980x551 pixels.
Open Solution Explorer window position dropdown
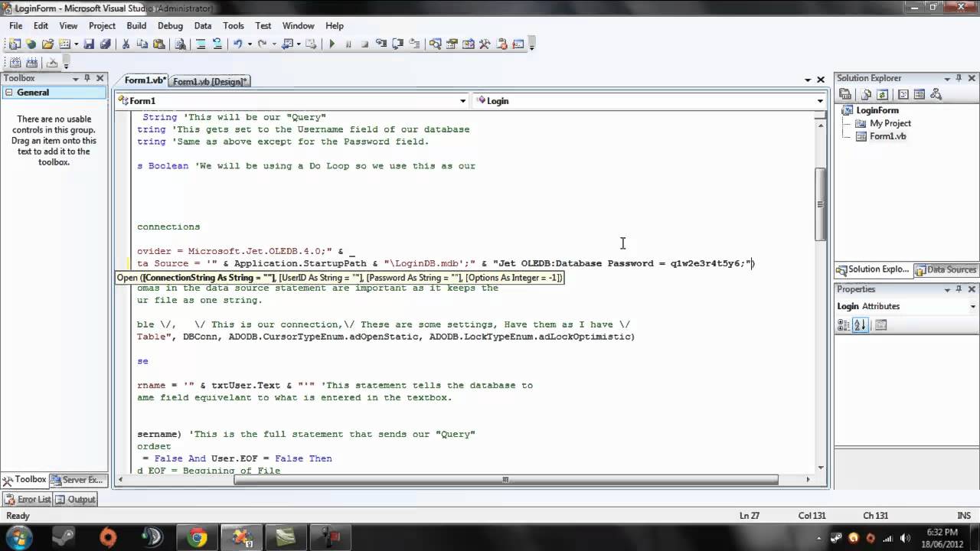[947, 78]
